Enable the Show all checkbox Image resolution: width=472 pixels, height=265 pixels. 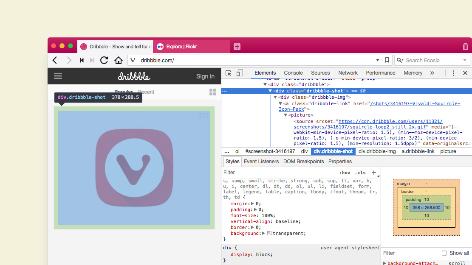[x=444, y=253]
